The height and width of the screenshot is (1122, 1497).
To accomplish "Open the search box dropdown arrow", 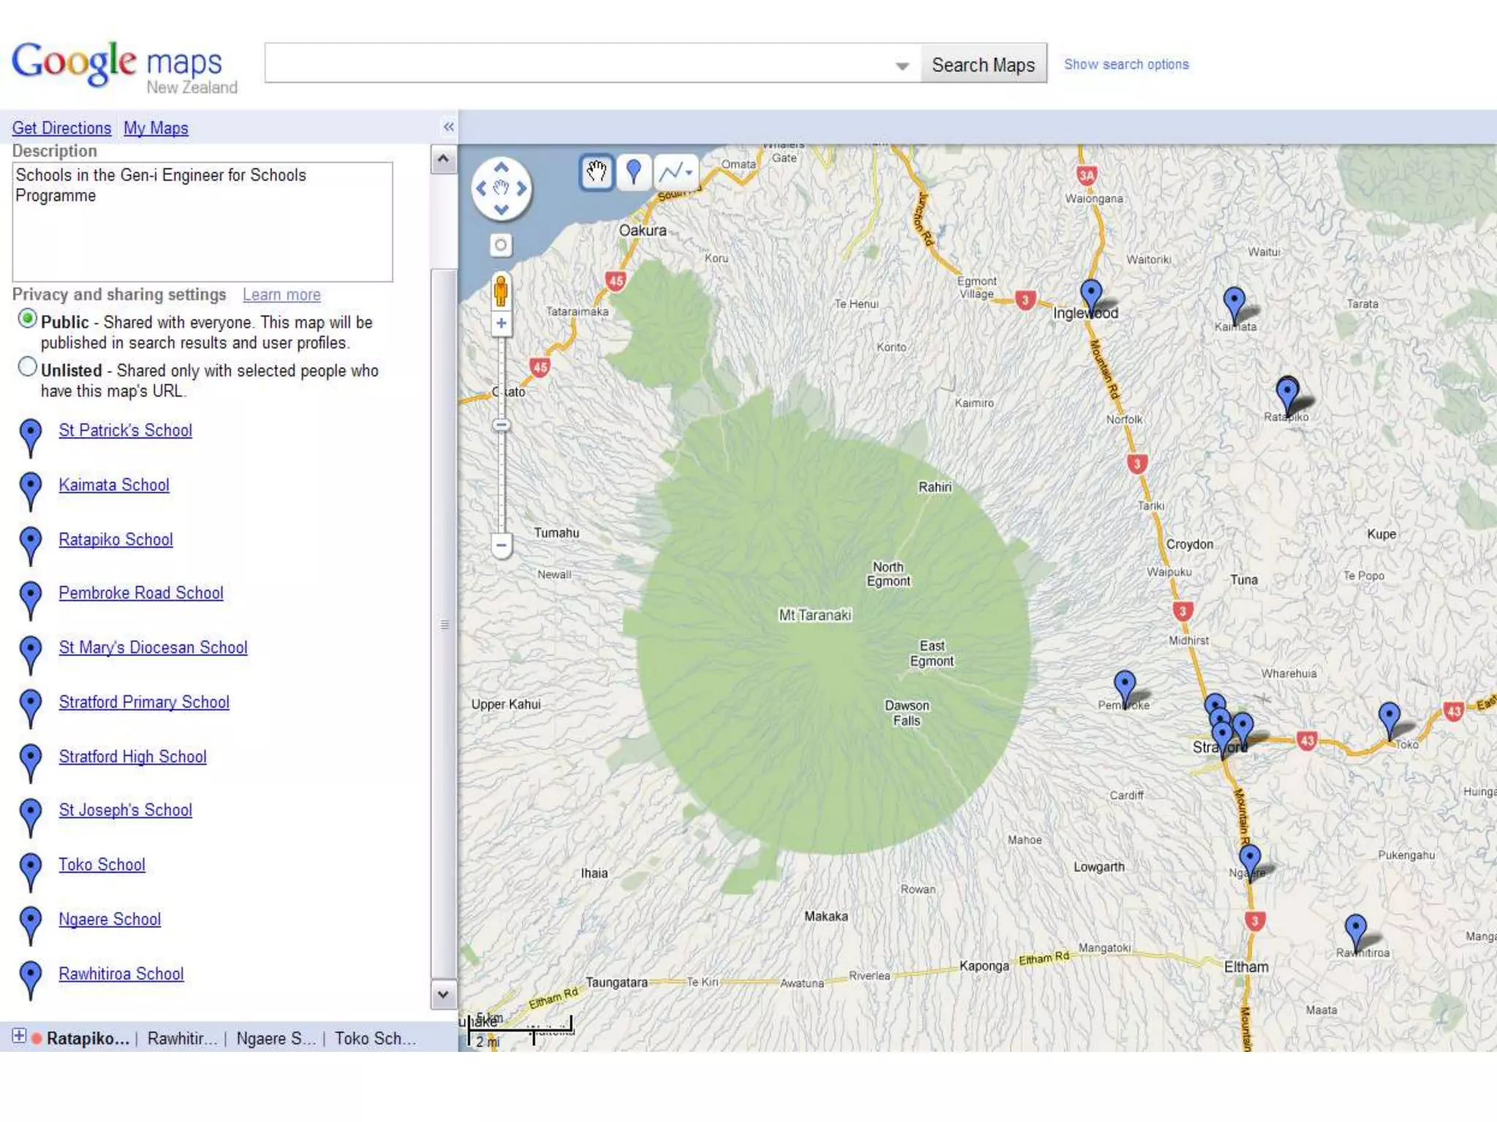I will coord(902,66).
